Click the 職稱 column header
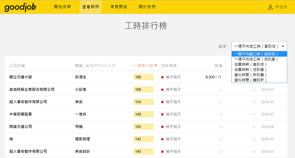This screenshot has width=295, height=158. [79, 66]
